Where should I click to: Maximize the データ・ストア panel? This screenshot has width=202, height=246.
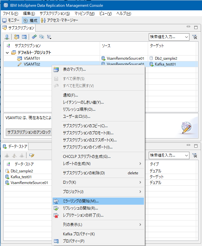(x=196, y=146)
